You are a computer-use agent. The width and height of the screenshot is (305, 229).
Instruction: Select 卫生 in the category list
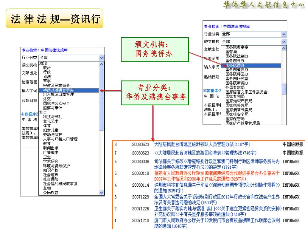click(47, 157)
